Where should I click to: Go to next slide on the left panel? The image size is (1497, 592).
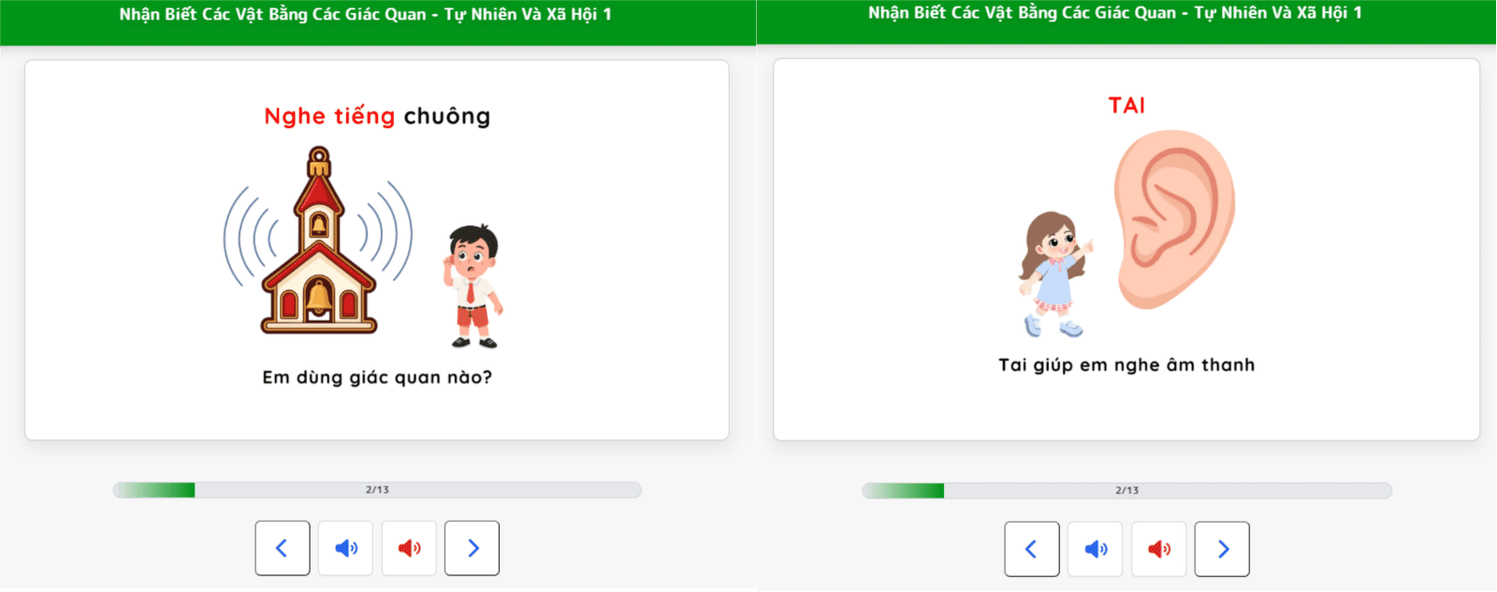(472, 548)
